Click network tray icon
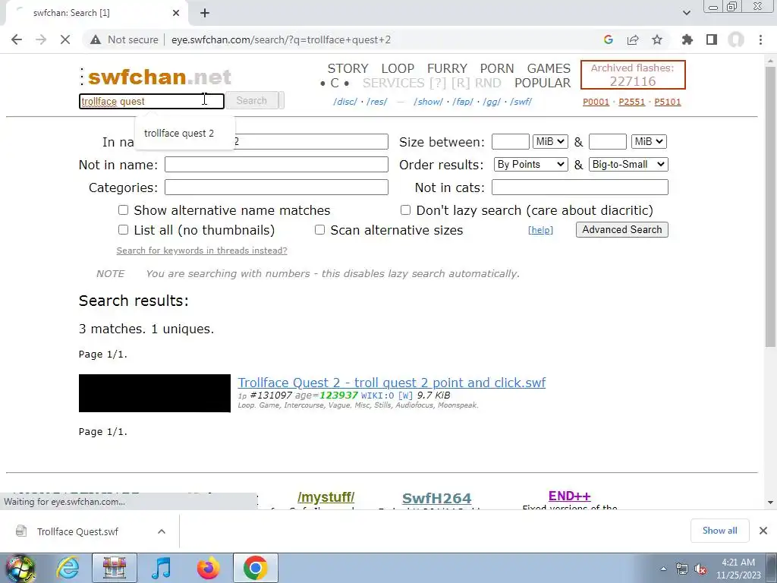The image size is (777, 583). pyautogui.click(x=682, y=569)
